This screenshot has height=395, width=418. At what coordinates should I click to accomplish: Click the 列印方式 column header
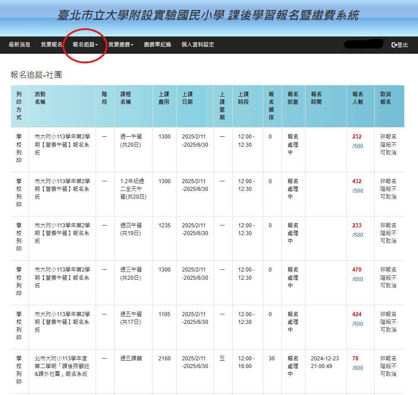tap(19, 106)
